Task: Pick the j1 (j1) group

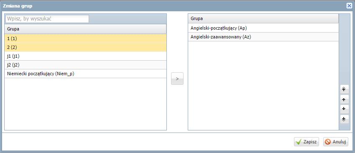Action: click(86, 56)
